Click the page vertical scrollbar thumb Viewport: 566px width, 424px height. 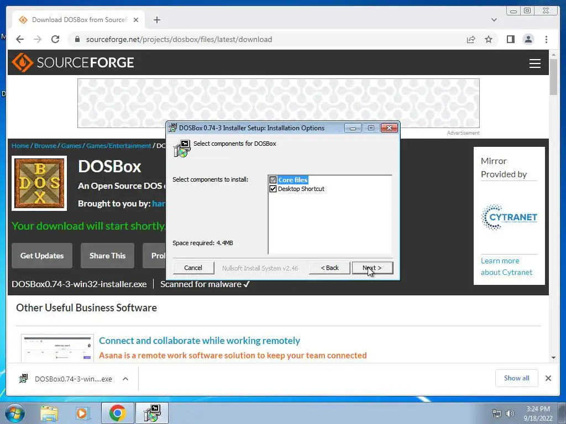[553, 77]
